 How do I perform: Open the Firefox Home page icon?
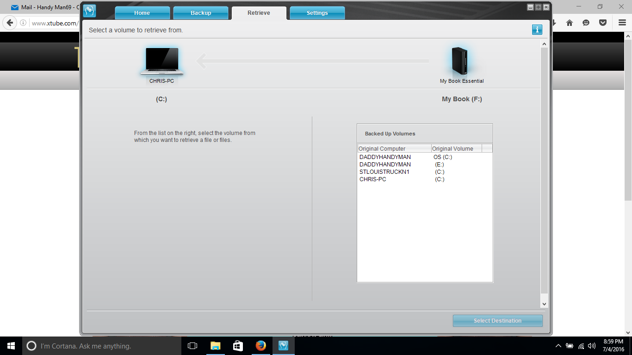click(570, 23)
